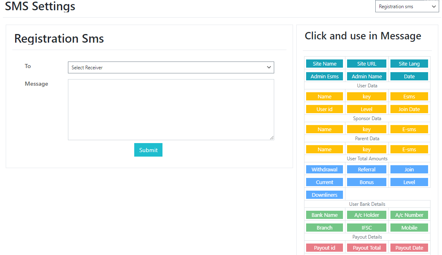Insert the Withdrawal amount placeholder
This screenshot has height=255, width=442.
(x=324, y=169)
